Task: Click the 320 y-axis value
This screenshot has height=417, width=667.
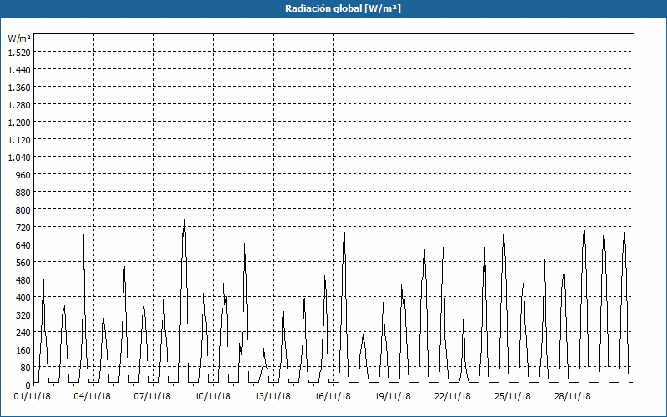Action: tap(23, 315)
